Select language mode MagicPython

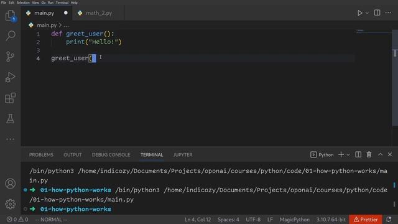point(294,220)
